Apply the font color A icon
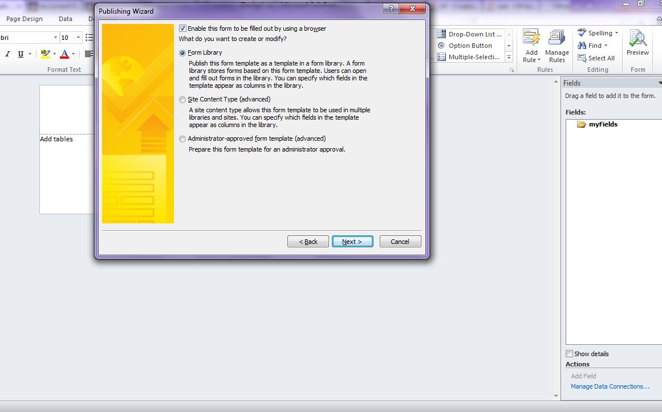This screenshot has height=412, width=662. pos(64,54)
